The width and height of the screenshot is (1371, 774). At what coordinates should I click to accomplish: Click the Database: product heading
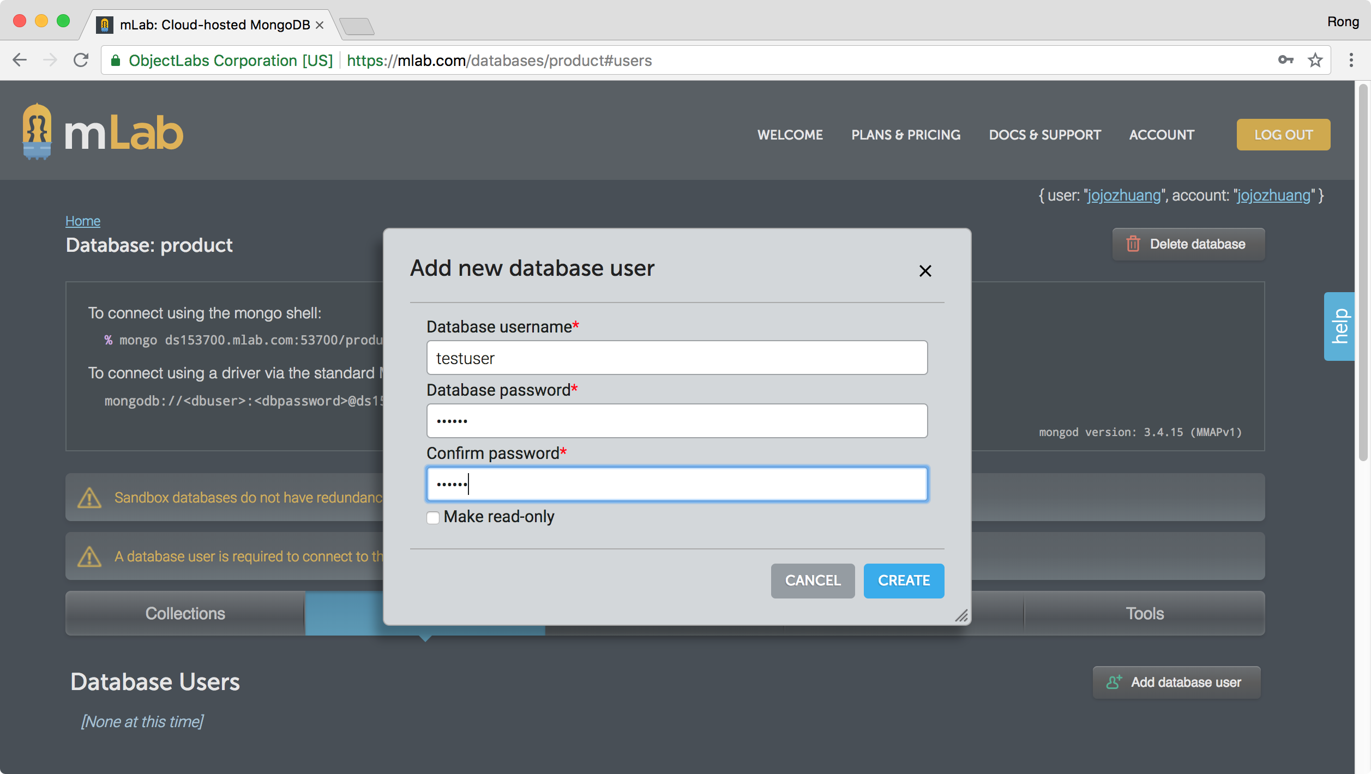tap(149, 245)
